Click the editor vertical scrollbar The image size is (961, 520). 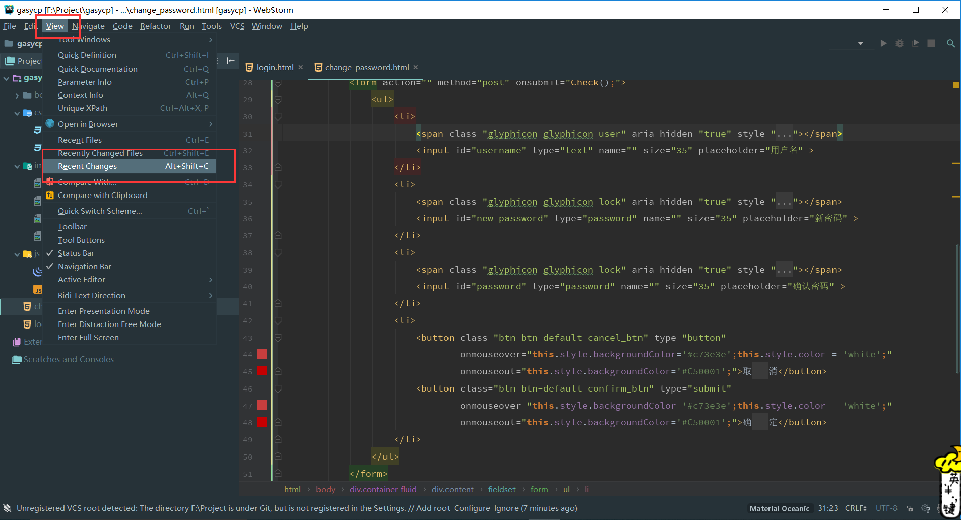click(957, 308)
